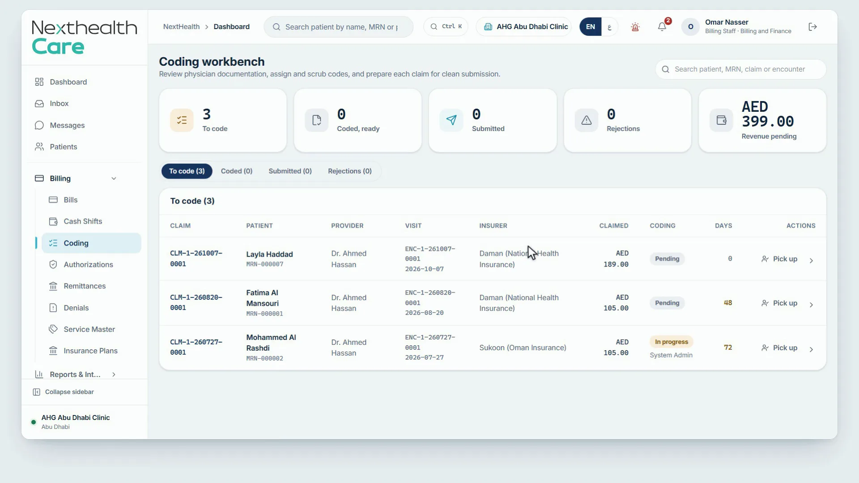The height and width of the screenshot is (483, 859).
Task: Open Bills under Billing
Action: [x=91, y=200]
